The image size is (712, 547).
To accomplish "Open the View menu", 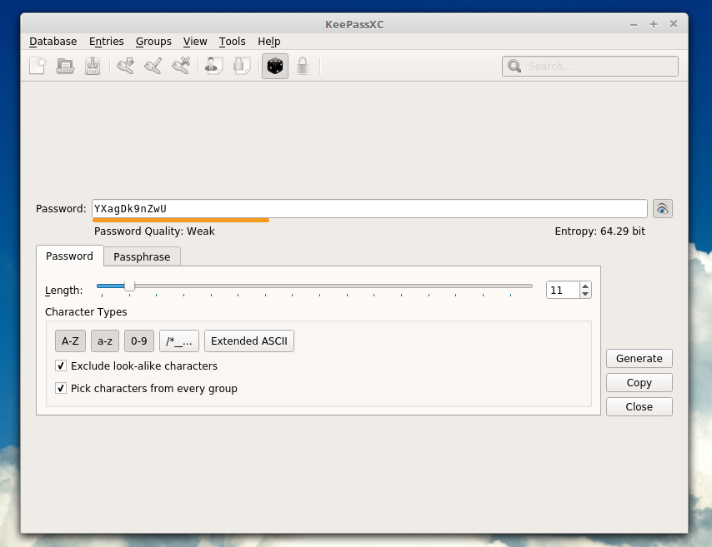I will click(195, 42).
